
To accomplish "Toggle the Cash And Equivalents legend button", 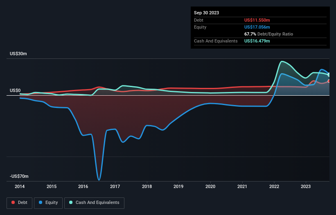I will click(94, 203).
